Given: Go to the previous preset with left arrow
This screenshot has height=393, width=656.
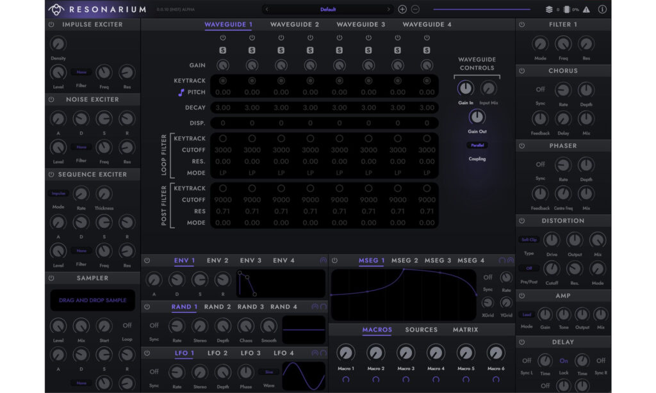Looking at the screenshot, I should coord(267,9).
